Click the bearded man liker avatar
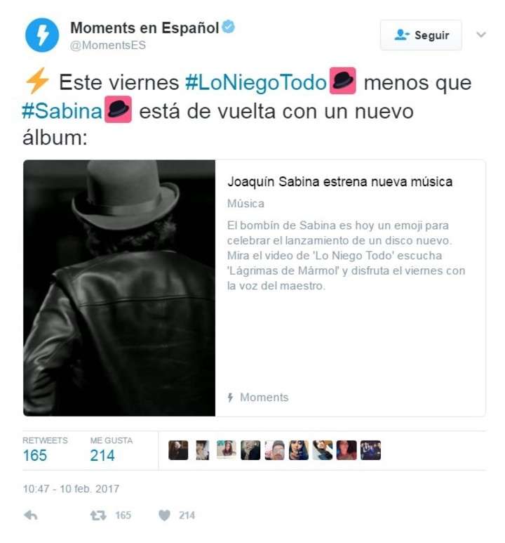The width and height of the screenshot is (505, 543). 275,450
